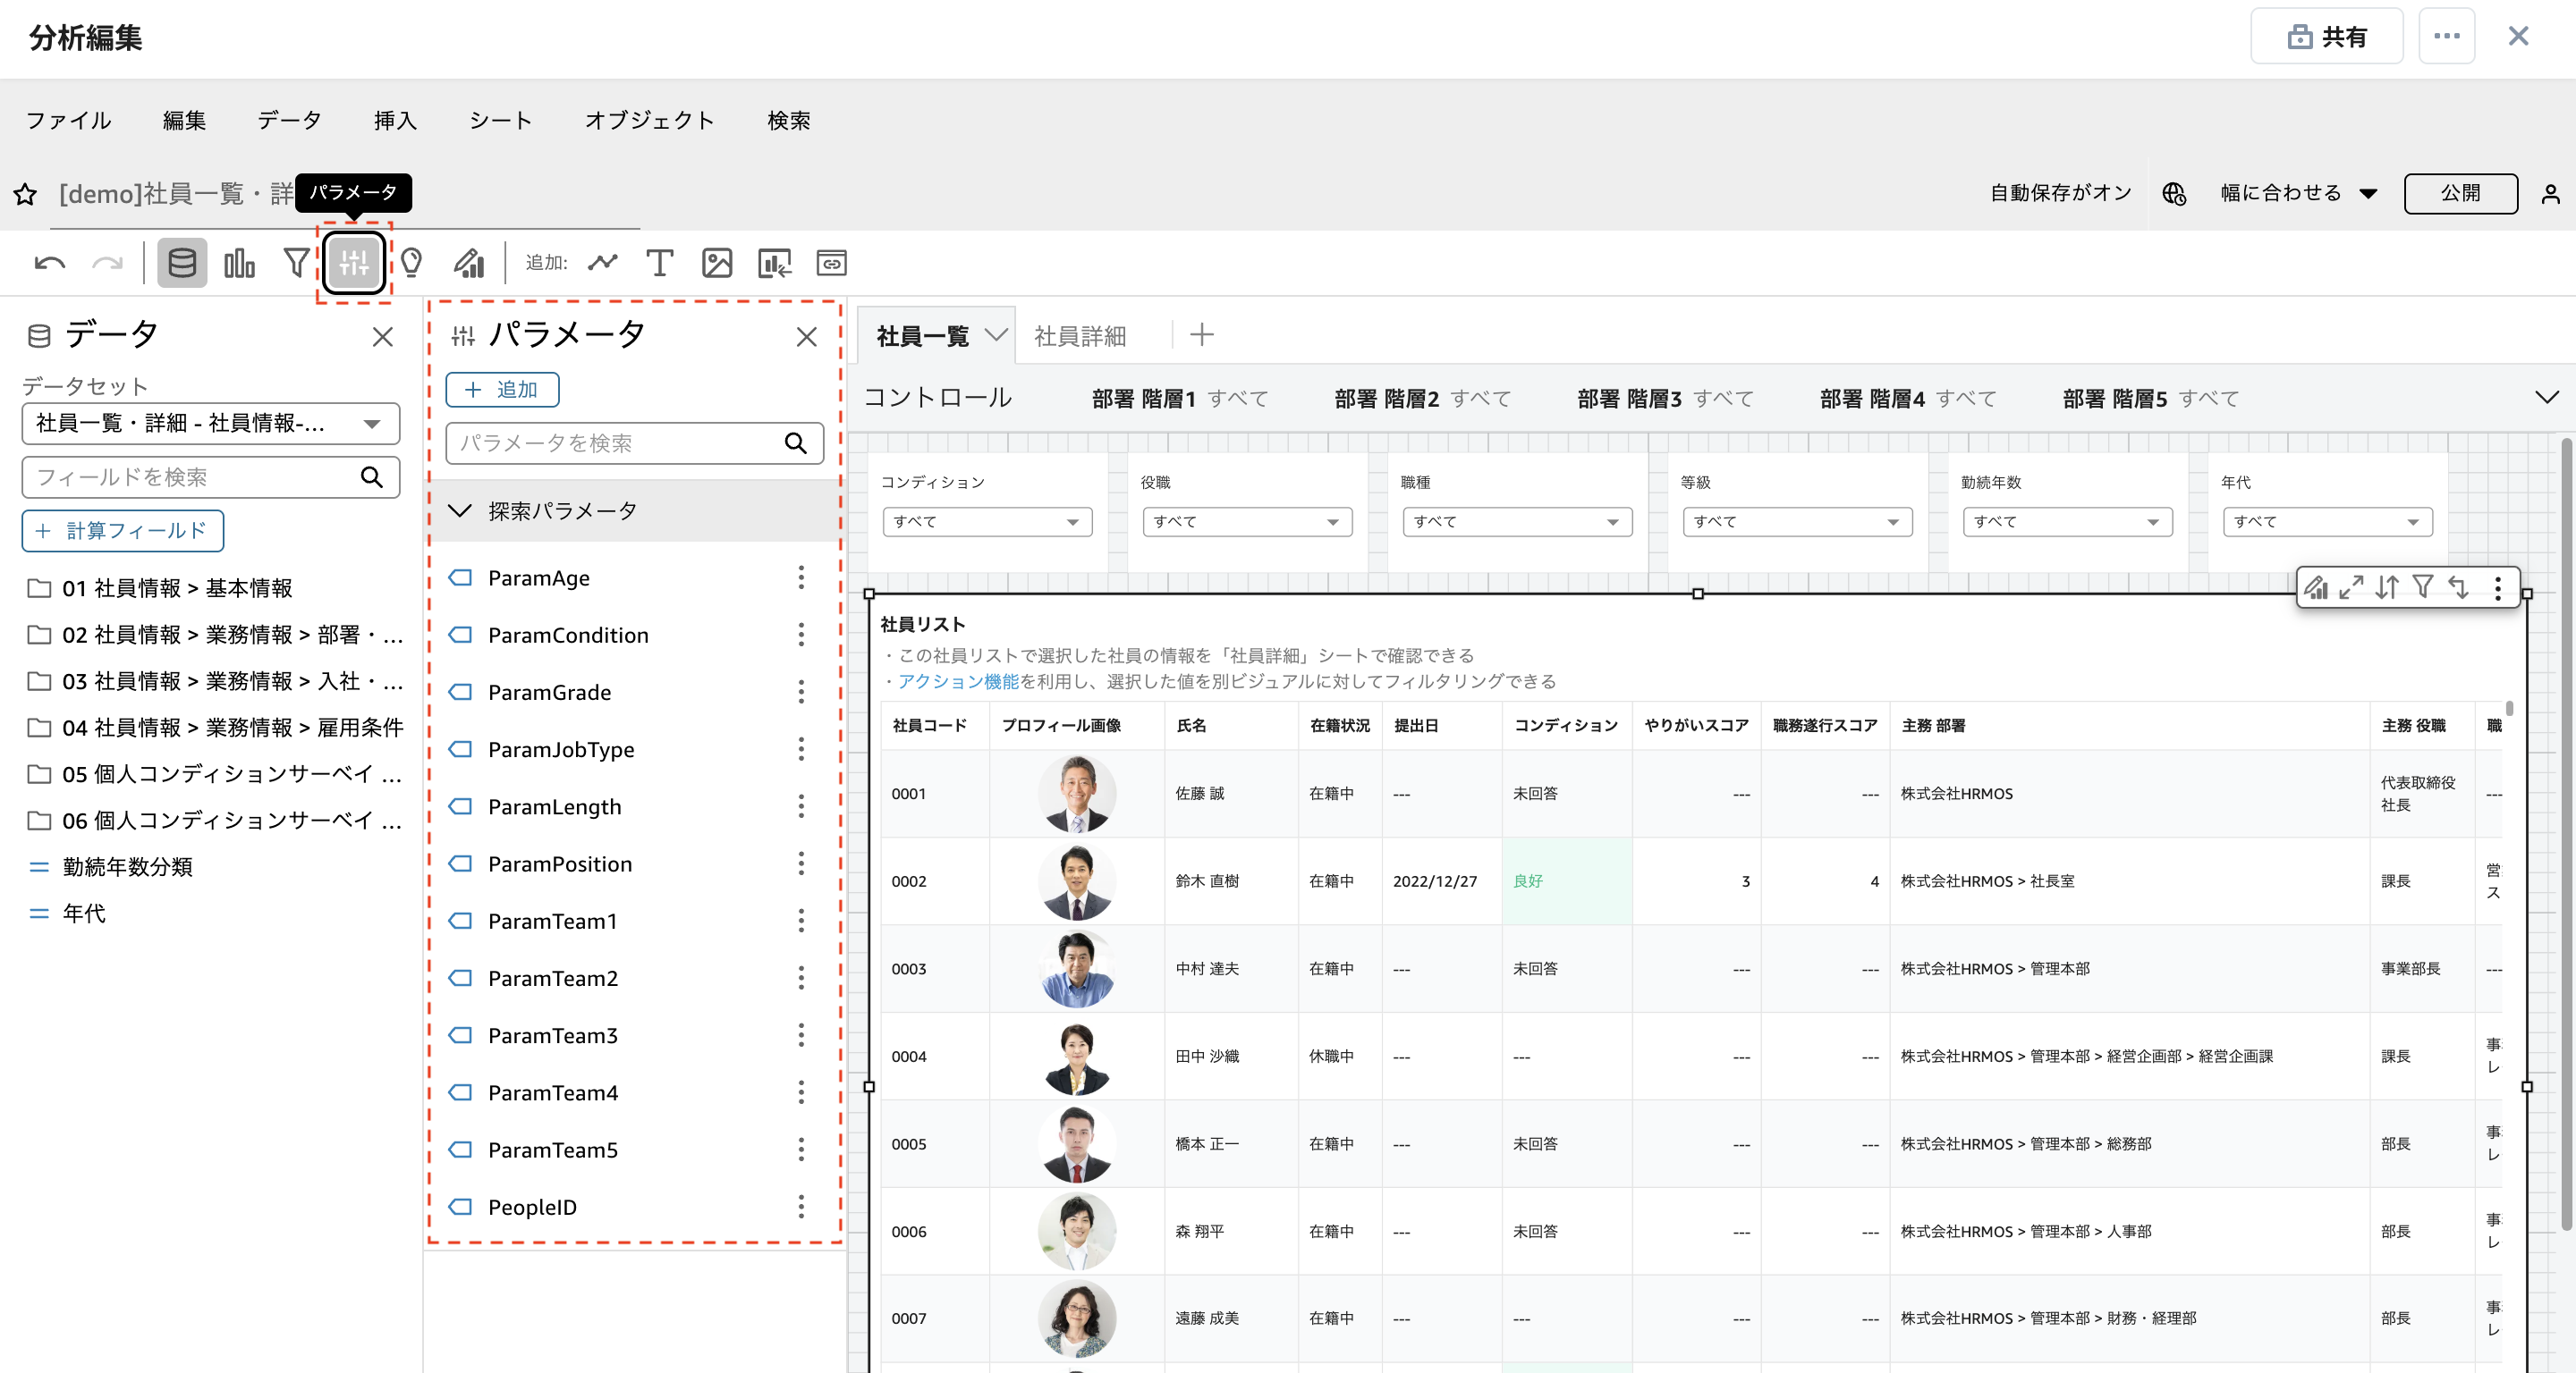Screen dimensions: 2576x1373
Task: Click the 追加 parameter button
Action: tap(502, 390)
